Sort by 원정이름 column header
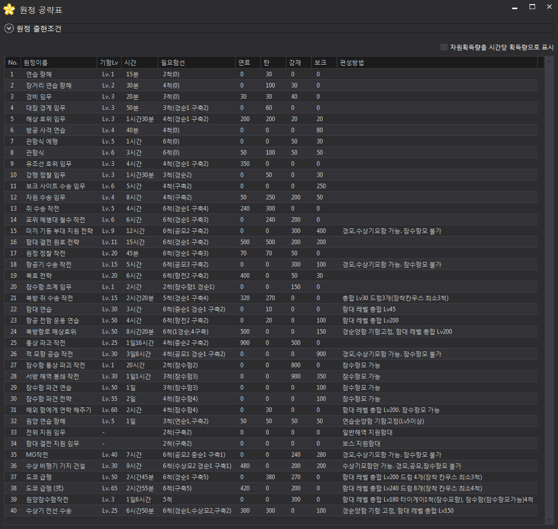Viewport: 558px width, 529px height. tap(36, 63)
